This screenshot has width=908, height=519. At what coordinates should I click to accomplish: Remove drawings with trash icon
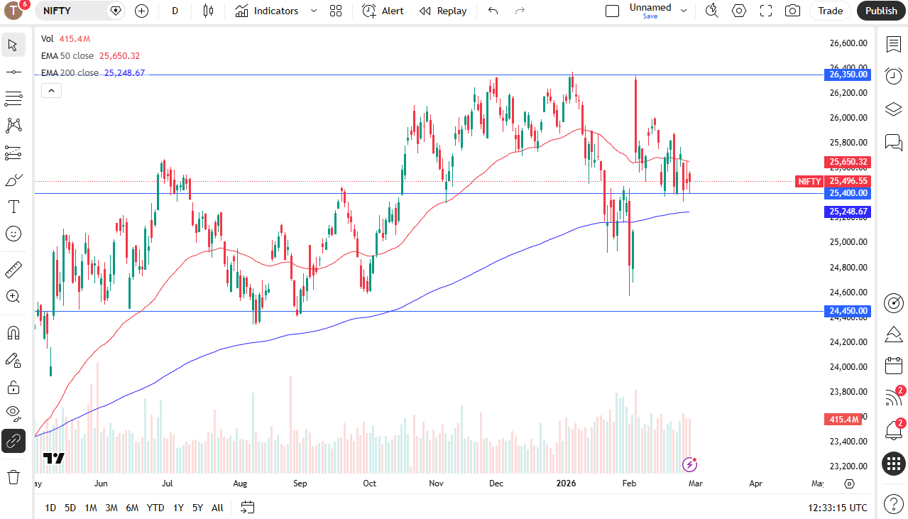point(13,477)
